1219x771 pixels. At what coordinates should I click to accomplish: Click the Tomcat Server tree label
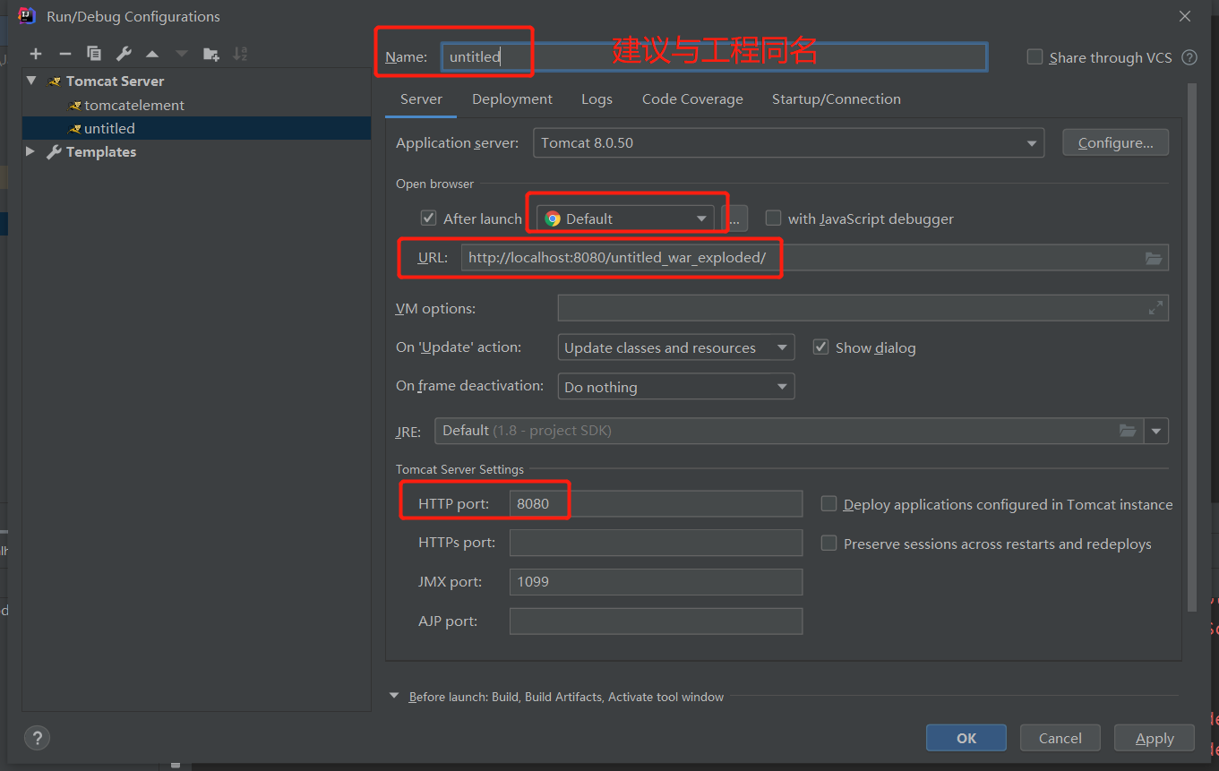coord(115,81)
